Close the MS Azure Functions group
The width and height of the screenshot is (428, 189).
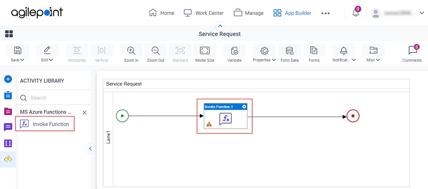(84, 112)
